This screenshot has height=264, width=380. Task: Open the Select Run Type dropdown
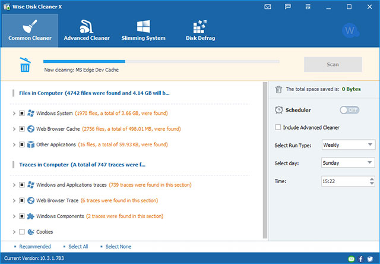(347, 144)
